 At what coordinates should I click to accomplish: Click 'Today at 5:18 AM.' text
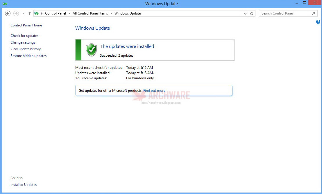[140, 73]
